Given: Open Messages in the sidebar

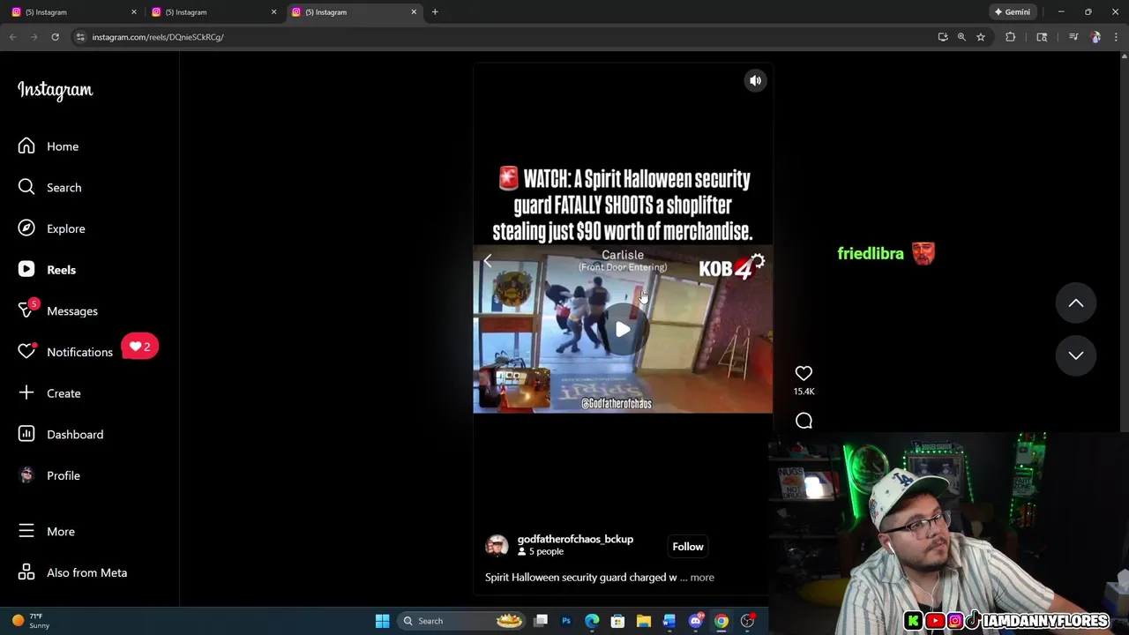Looking at the screenshot, I should [x=58, y=310].
